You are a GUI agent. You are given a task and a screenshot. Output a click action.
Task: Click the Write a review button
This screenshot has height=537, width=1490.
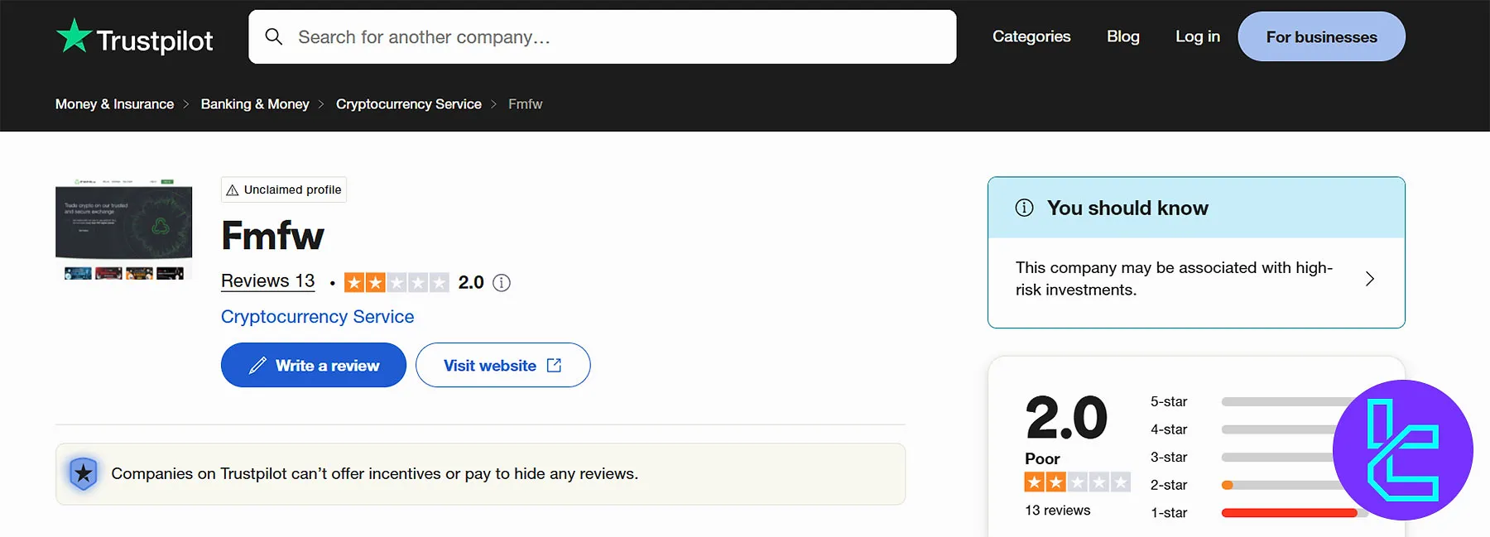[x=314, y=365]
